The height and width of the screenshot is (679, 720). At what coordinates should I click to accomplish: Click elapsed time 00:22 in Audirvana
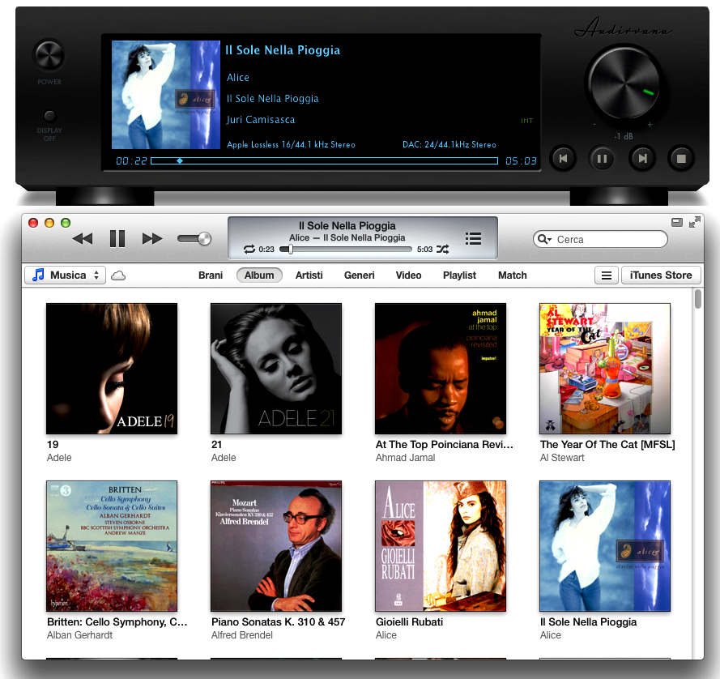[x=131, y=160]
